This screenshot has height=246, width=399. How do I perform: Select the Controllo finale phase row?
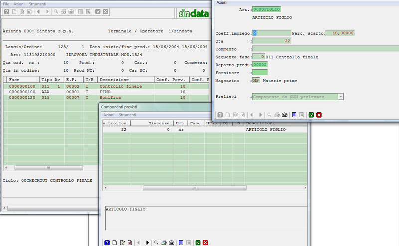pyautogui.click(x=107, y=86)
